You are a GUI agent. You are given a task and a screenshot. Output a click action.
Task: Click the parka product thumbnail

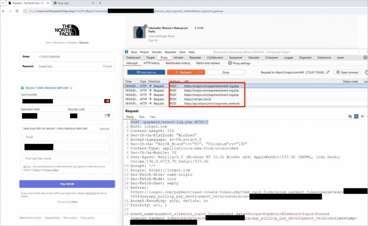point(139,32)
